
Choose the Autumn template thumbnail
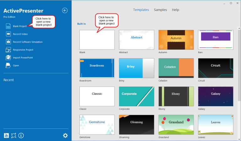(x=176, y=40)
